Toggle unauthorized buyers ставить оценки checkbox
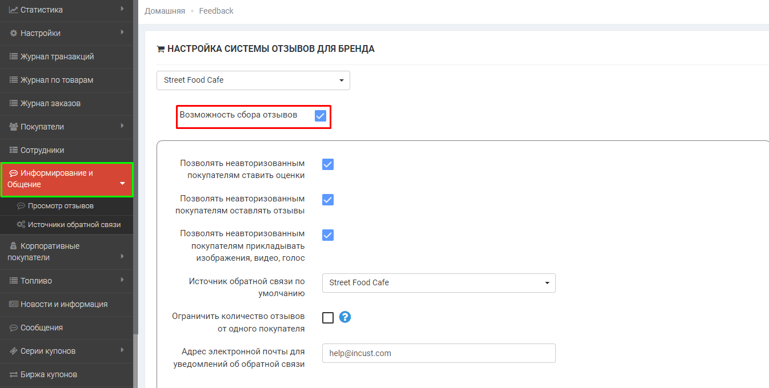Image resolution: width=769 pixels, height=388 pixels. [x=328, y=164]
